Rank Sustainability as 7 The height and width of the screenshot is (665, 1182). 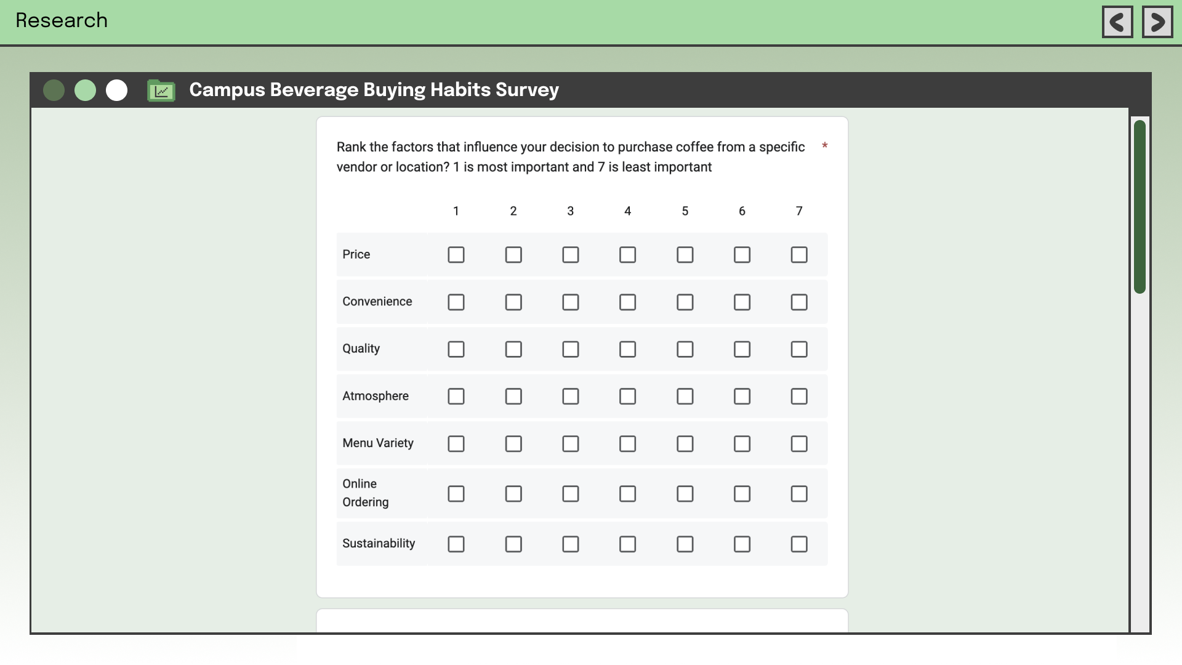pos(799,544)
